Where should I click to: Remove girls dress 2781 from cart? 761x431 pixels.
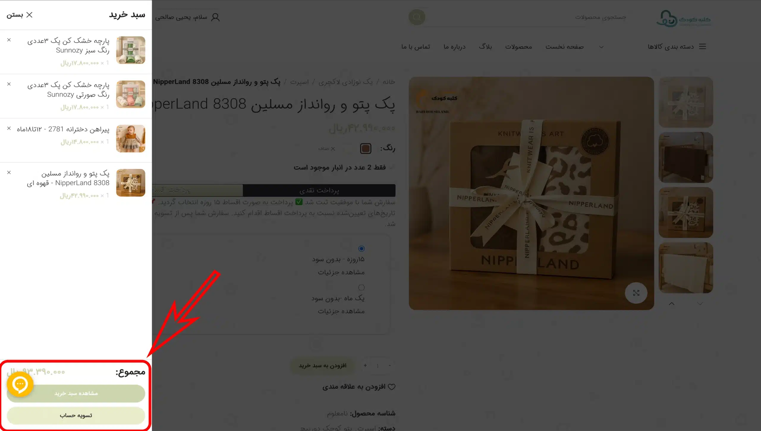pyautogui.click(x=9, y=128)
